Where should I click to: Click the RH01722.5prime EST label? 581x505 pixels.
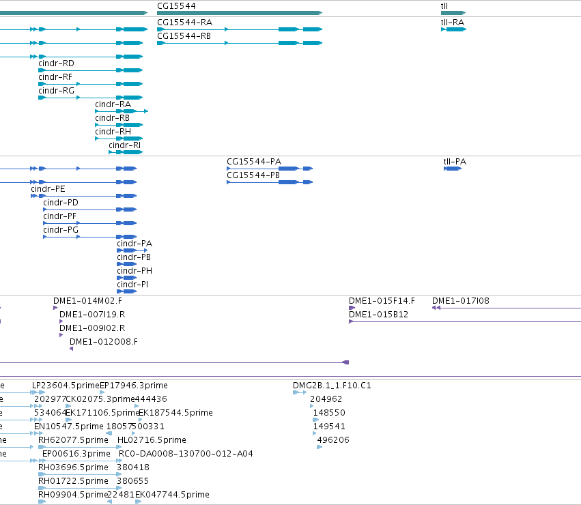(73, 481)
